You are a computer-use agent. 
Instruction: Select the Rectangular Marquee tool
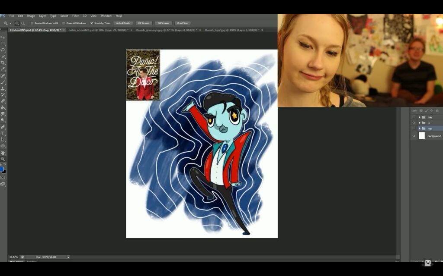click(3, 44)
